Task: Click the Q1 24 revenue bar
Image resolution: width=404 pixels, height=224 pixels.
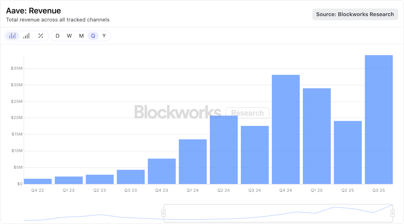Action: click(x=193, y=162)
